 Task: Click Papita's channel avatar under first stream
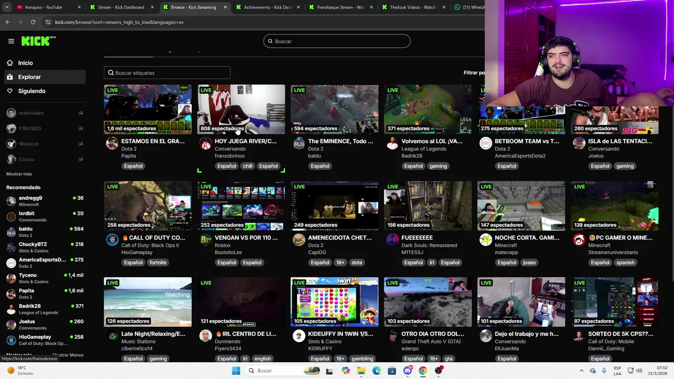112,144
